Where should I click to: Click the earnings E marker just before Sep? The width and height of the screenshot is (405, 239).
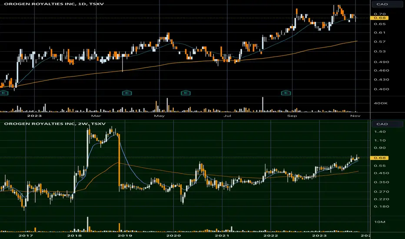pyautogui.click(x=286, y=93)
